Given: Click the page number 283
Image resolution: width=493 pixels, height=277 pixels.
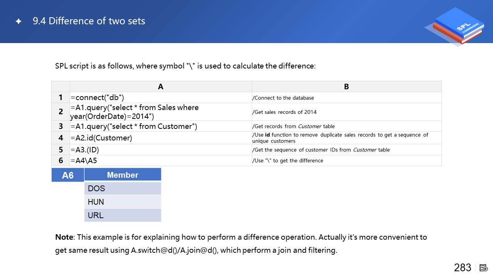Looking at the screenshot, I should 463,268.
